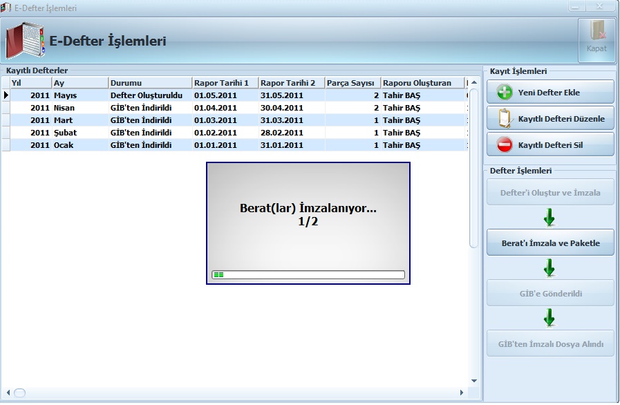Click the horizontal scrollbar right arrow
The height and width of the screenshot is (405, 620).
click(x=462, y=393)
